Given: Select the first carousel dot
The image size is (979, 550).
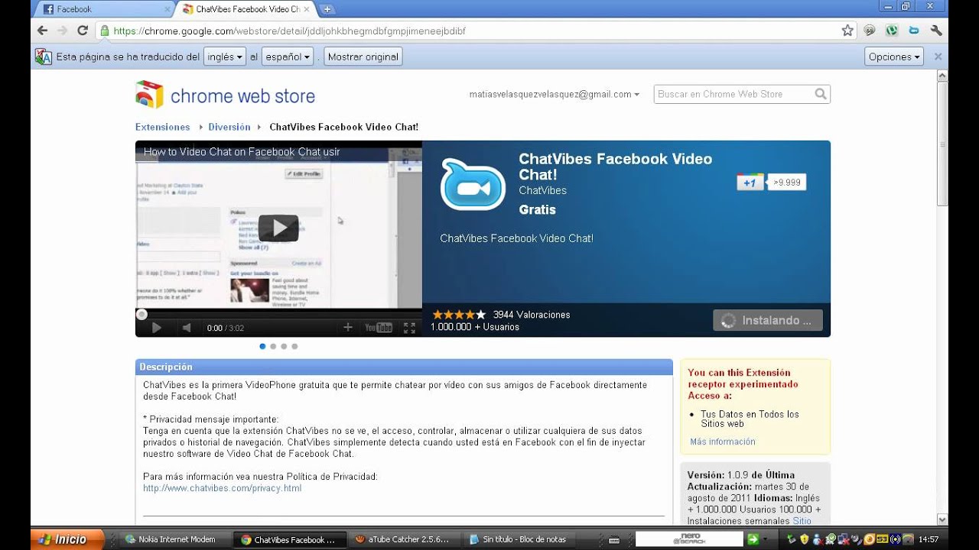Looking at the screenshot, I should pos(262,346).
